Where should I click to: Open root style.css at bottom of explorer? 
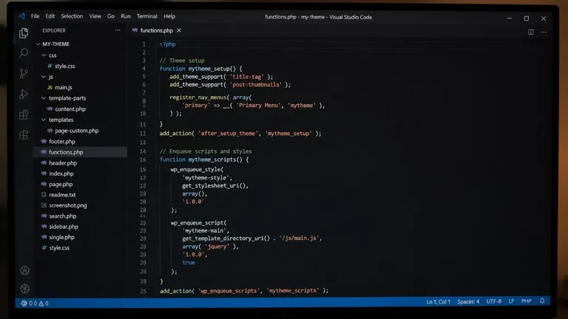pyautogui.click(x=59, y=248)
